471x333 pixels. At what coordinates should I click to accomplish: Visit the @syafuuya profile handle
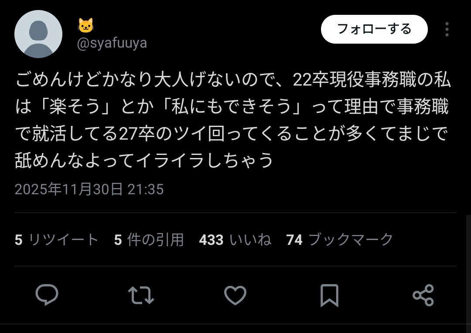[x=112, y=43]
